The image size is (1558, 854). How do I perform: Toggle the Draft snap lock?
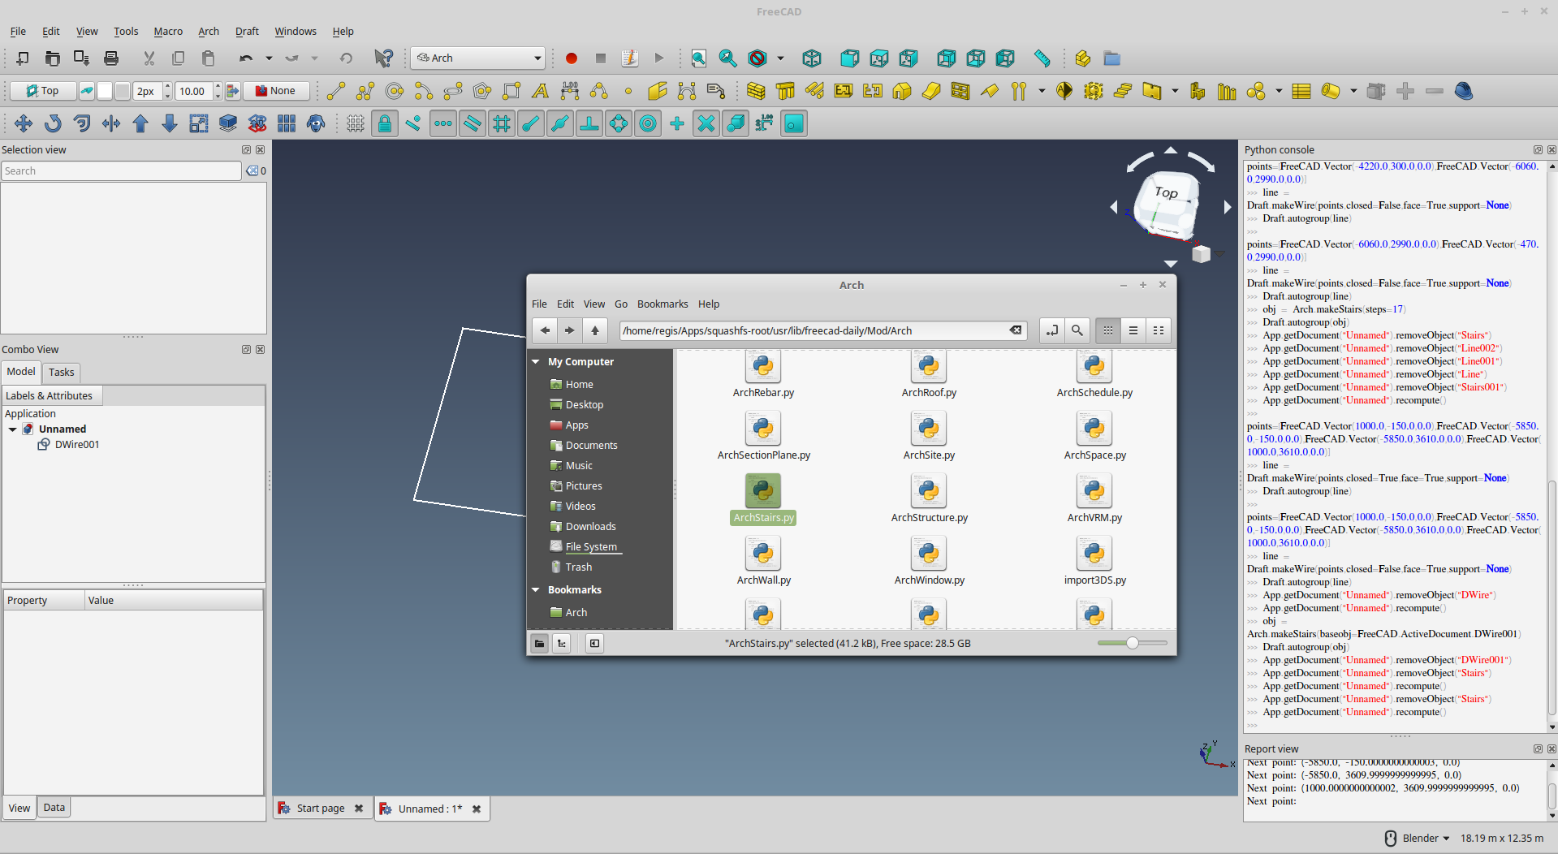385,123
